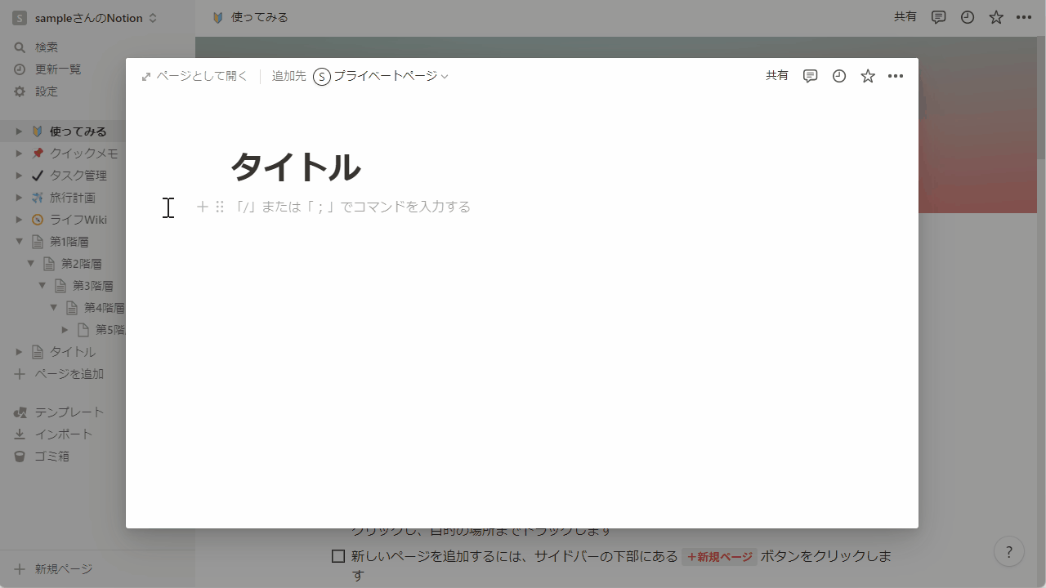Open the 旅行計画 page
This screenshot has width=1046, height=588.
pyautogui.click(x=72, y=198)
